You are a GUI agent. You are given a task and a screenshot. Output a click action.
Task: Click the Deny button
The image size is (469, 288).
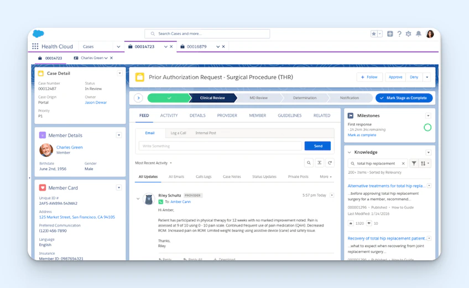pos(414,77)
